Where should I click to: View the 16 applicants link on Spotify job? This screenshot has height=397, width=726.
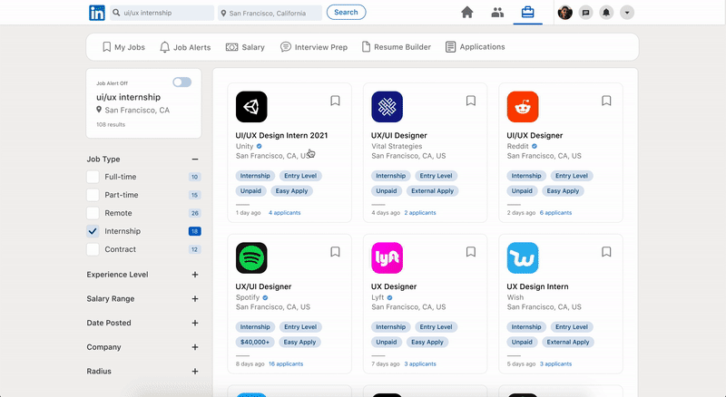[x=286, y=364]
